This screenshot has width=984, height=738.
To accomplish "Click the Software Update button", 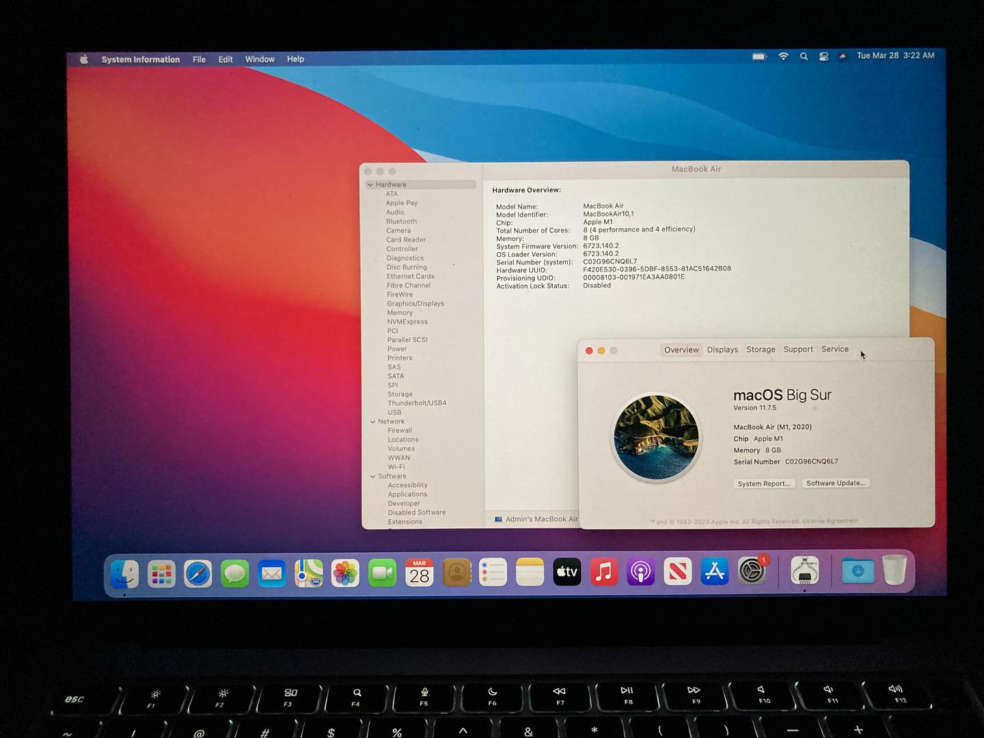I will [x=835, y=483].
